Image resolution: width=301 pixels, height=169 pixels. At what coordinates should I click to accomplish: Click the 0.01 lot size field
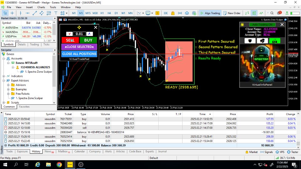point(79,34)
